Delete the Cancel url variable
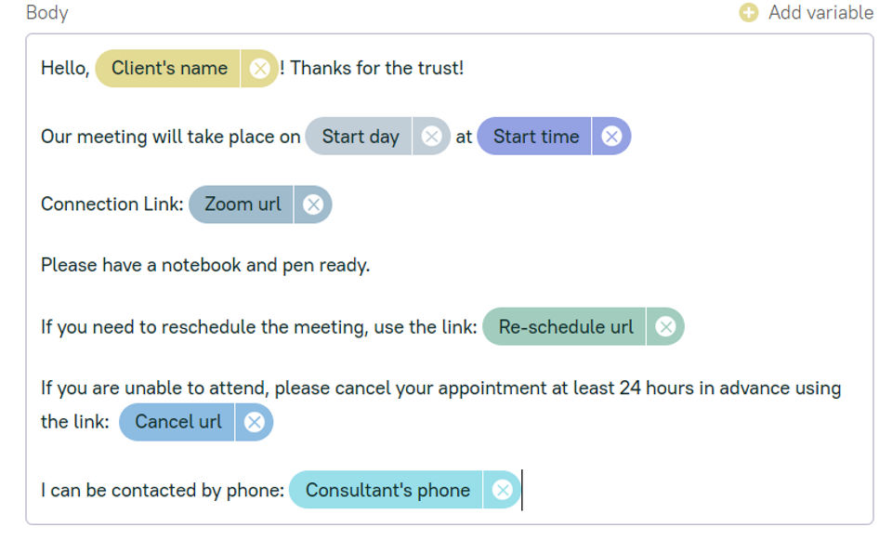 pos(254,422)
